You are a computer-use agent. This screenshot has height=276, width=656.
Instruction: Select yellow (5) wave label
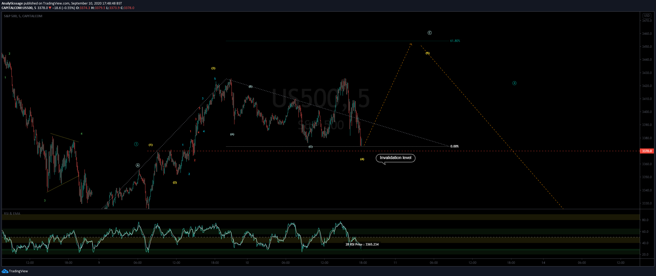click(427, 53)
